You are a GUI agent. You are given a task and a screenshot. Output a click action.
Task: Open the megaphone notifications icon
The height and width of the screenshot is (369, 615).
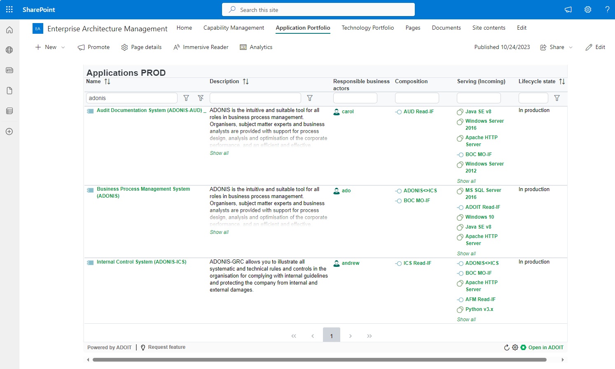568,9
